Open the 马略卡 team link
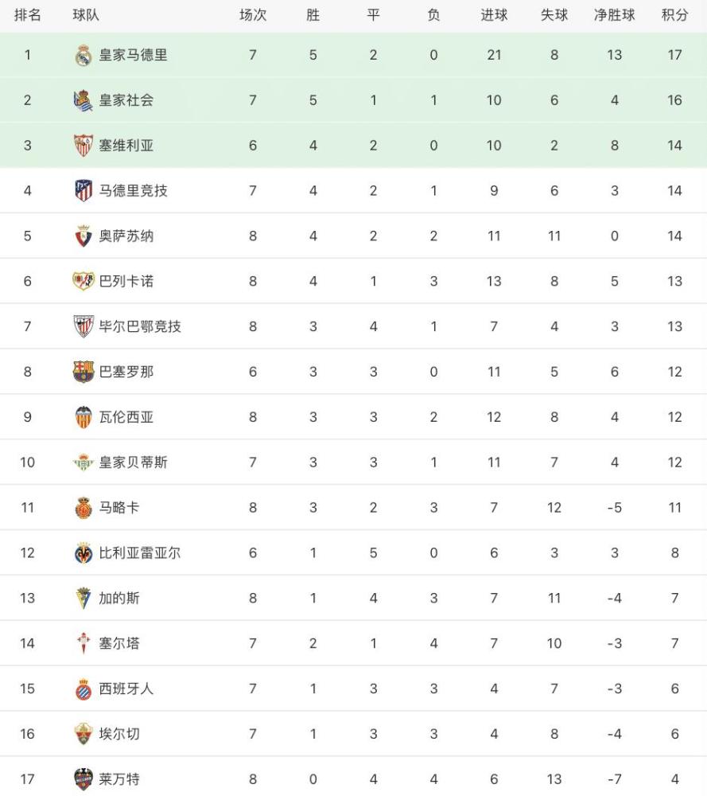The width and height of the screenshot is (707, 796). [x=119, y=508]
